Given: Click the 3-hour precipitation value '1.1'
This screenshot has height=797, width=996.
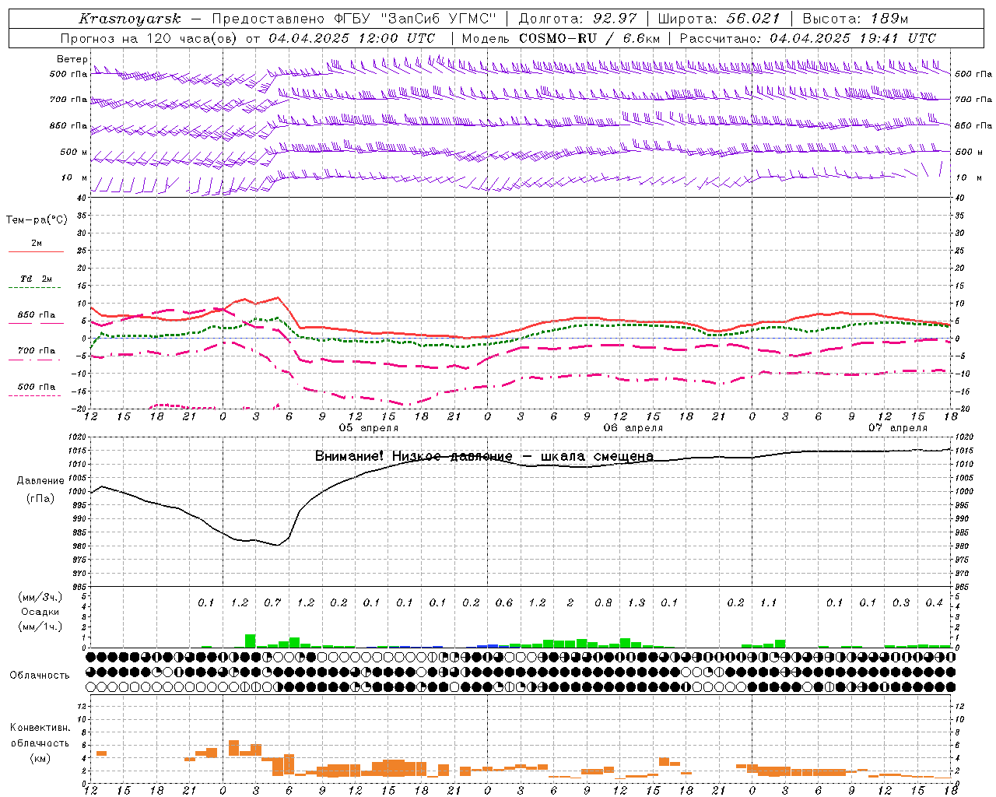Looking at the screenshot, I should pos(769,603).
